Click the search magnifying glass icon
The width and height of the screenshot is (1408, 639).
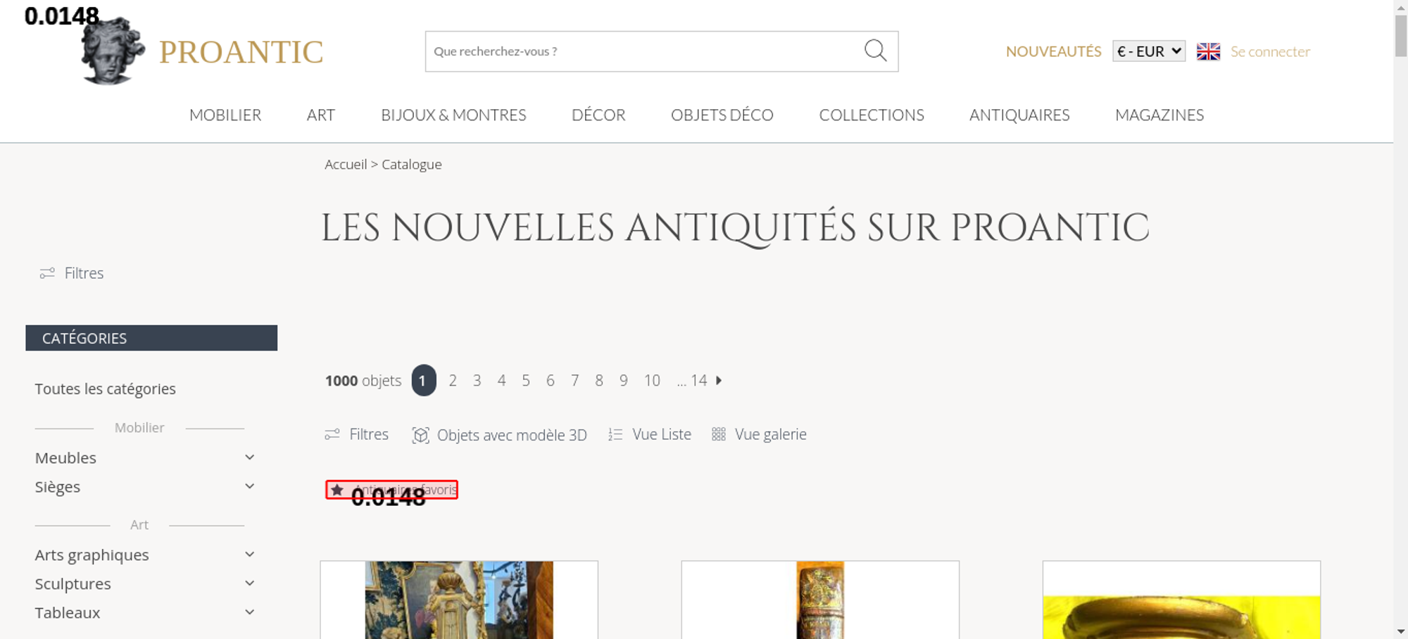[x=875, y=51]
